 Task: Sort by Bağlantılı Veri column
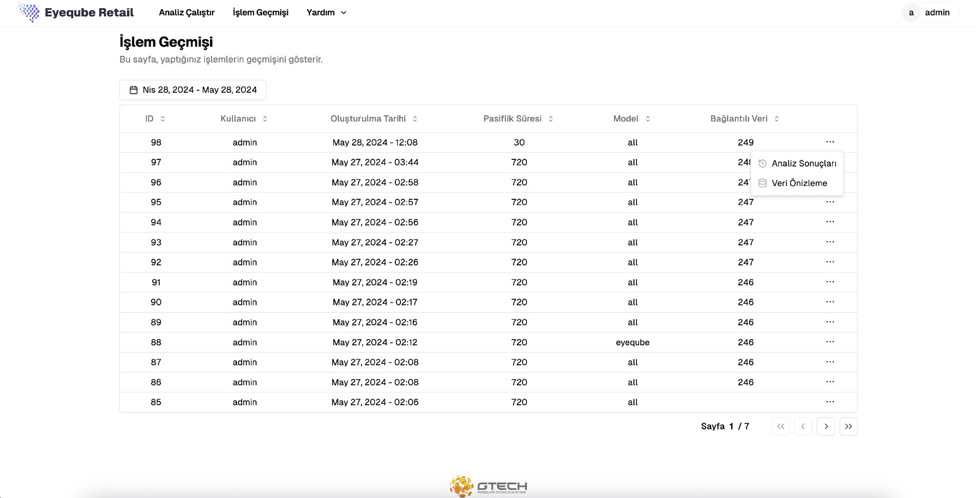pos(745,118)
